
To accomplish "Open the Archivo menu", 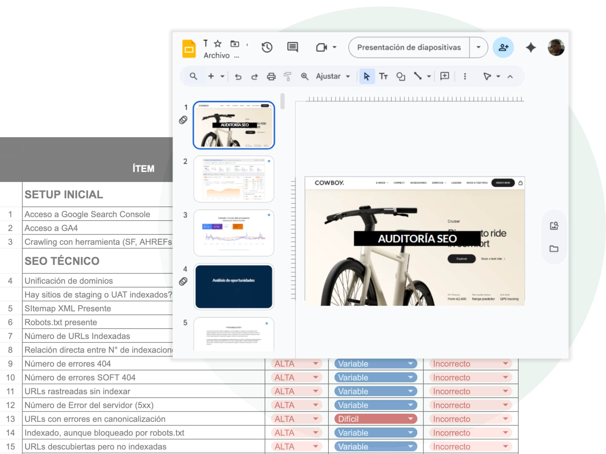I will [x=216, y=56].
